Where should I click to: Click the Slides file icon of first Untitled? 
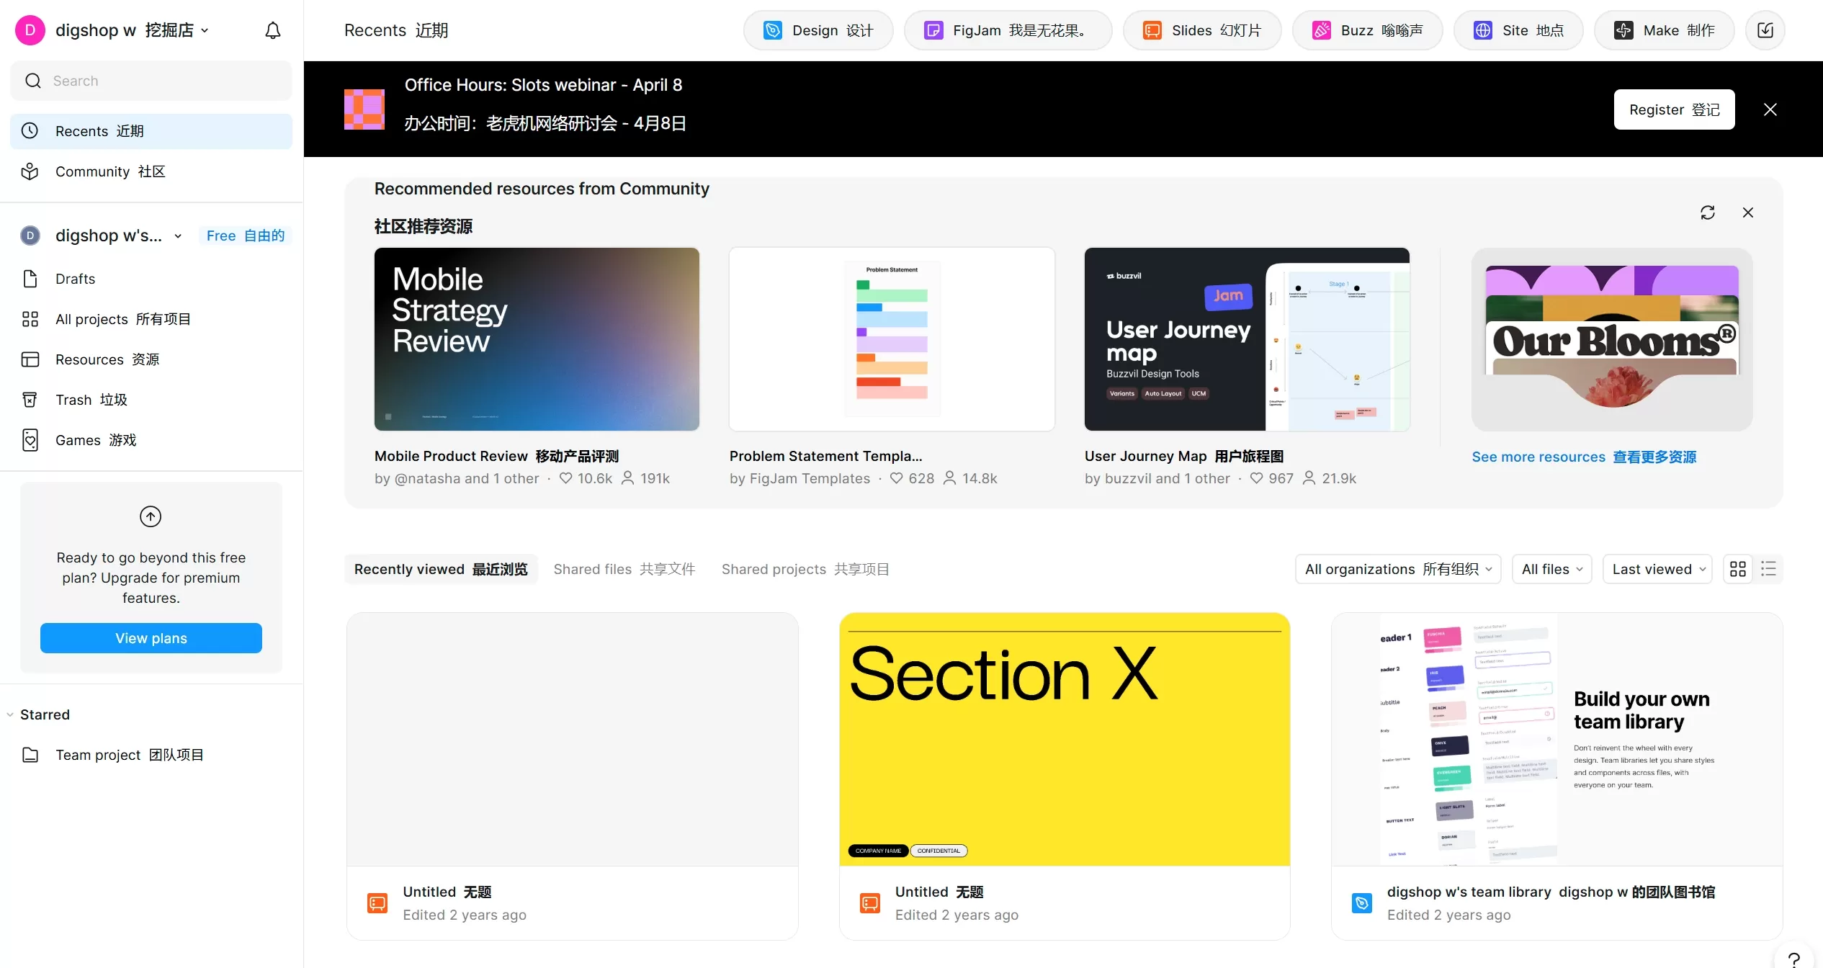pyautogui.click(x=377, y=903)
